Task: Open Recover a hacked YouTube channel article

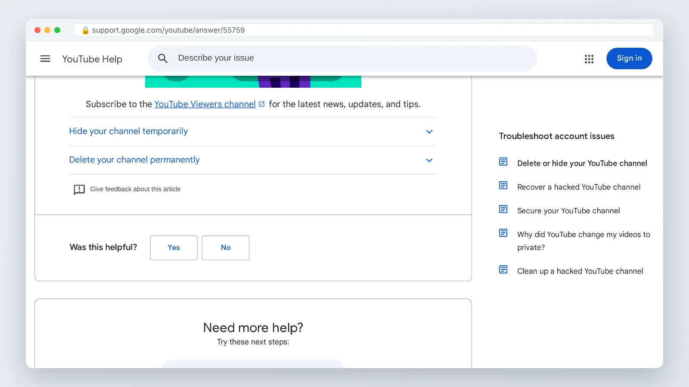Action: [x=579, y=187]
